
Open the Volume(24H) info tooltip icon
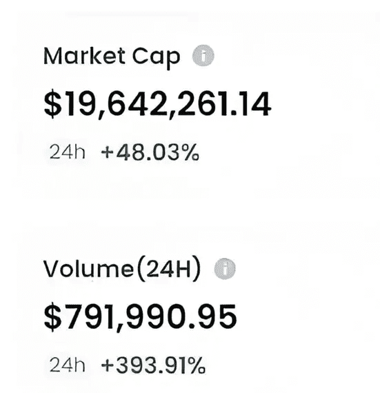(225, 269)
